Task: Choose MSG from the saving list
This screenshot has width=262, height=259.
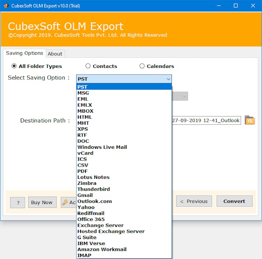Action: (124, 93)
